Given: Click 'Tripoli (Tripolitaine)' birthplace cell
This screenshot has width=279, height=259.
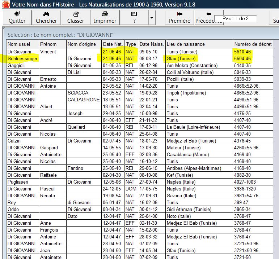Looking at the screenshot, I should click(199, 93).
